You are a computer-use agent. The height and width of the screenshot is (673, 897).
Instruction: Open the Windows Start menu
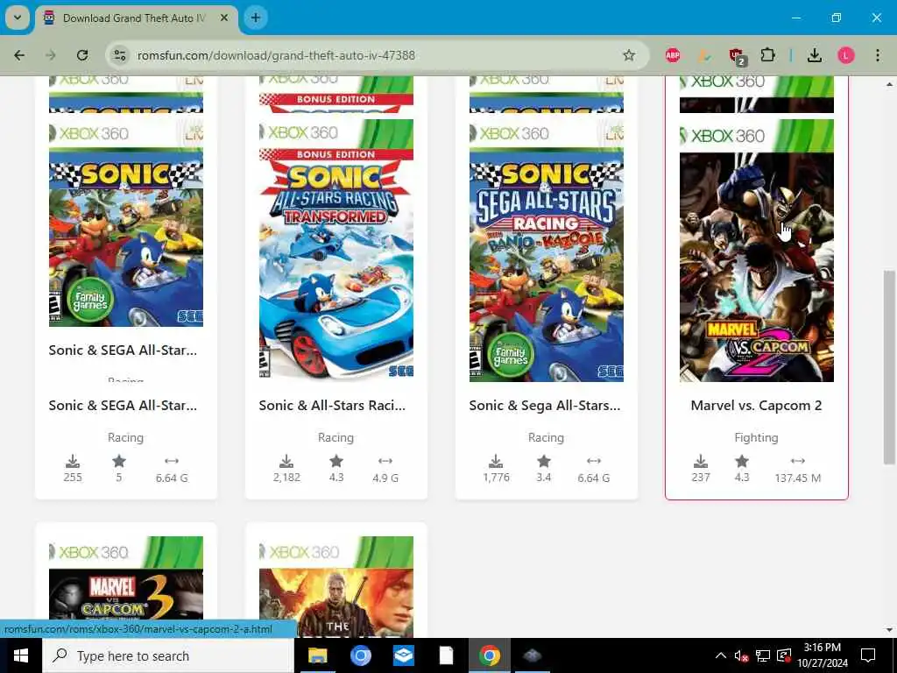(x=21, y=655)
